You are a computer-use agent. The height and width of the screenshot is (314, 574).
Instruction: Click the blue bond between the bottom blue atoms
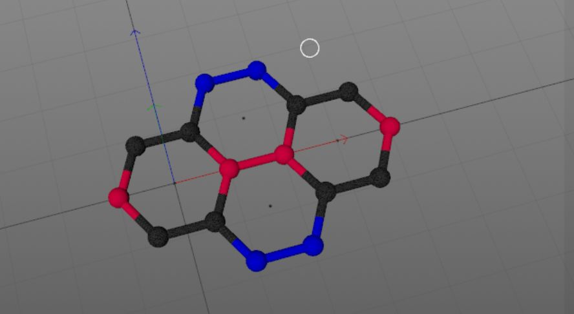point(284,253)
